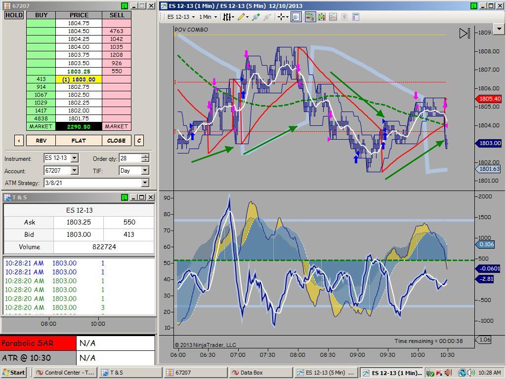Select the crosshair cursor tool
The height and width of the screenshot is (379, 506).
[281, 17]
